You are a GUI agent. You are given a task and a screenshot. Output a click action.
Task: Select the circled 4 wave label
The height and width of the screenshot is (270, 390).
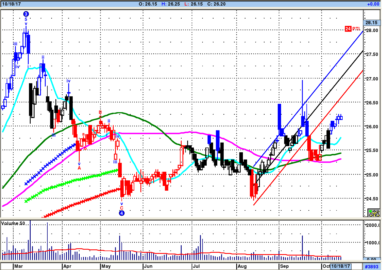tap(122, 213)
